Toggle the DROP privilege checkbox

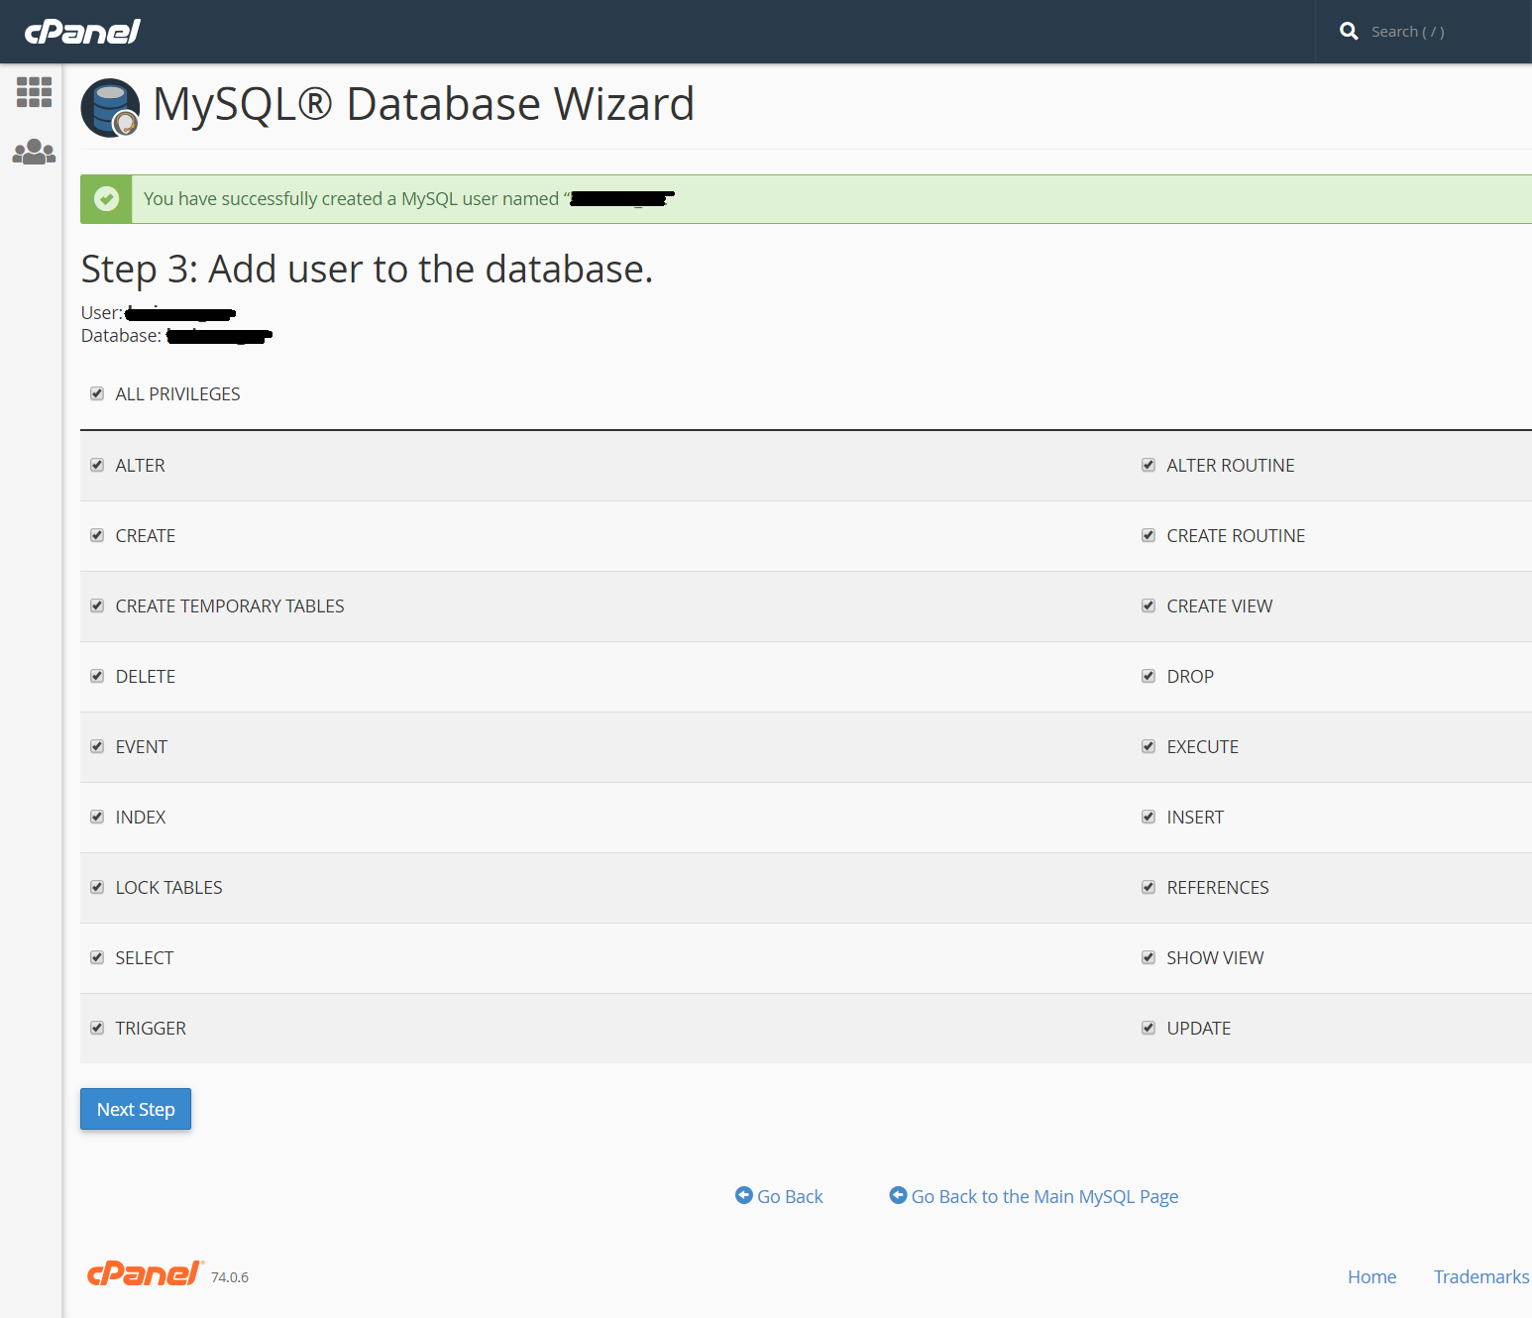1149,676
